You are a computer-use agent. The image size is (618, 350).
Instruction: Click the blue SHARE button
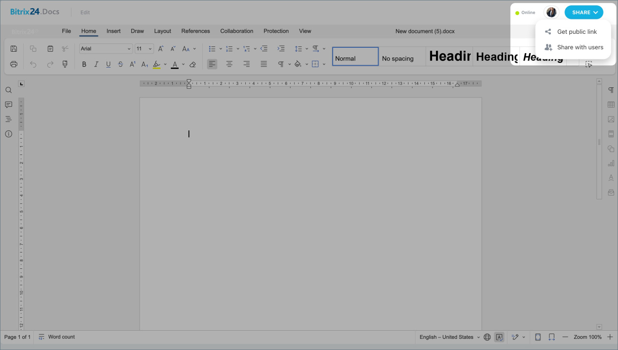584,13
